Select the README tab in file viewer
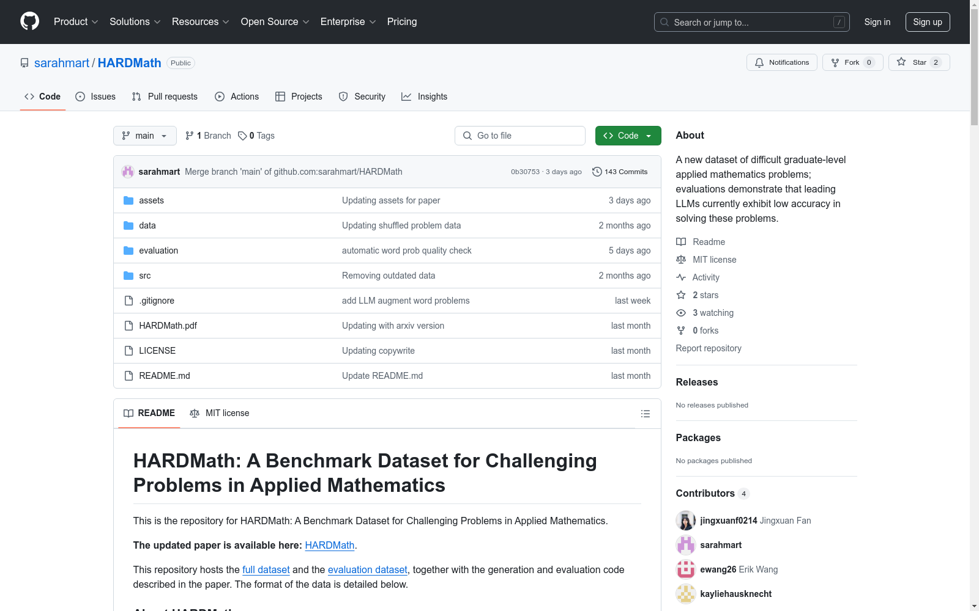This screenshot has height=611, width=979. 149,413
